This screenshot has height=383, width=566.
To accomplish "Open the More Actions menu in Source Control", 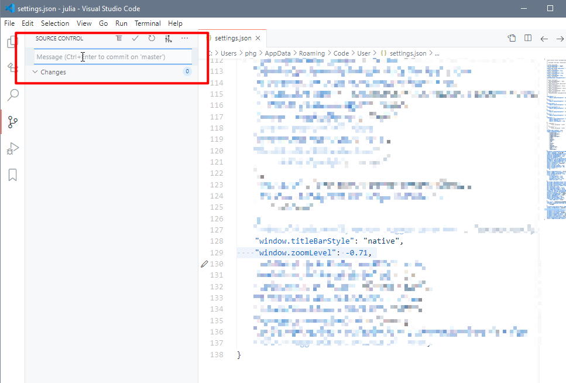I will click(x=185, y=38).
